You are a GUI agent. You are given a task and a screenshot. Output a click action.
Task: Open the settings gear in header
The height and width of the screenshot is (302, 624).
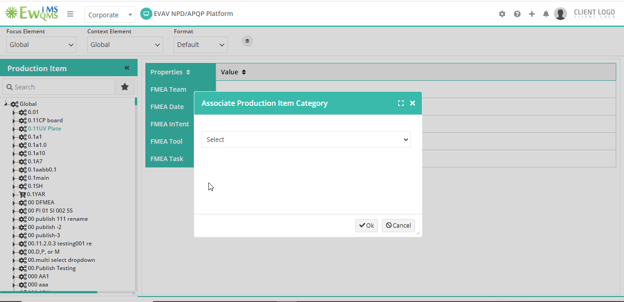click(502, 14)
